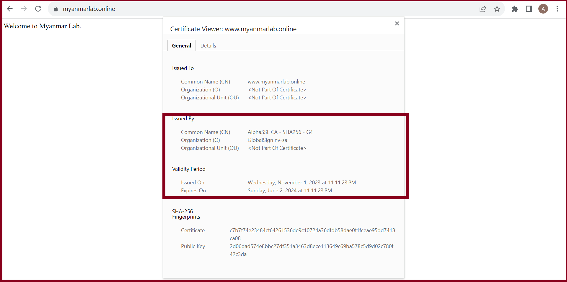Click the certificate fingerprint starting c7b7f74e
Screen dimensions: 567x282
coord(312,234)
